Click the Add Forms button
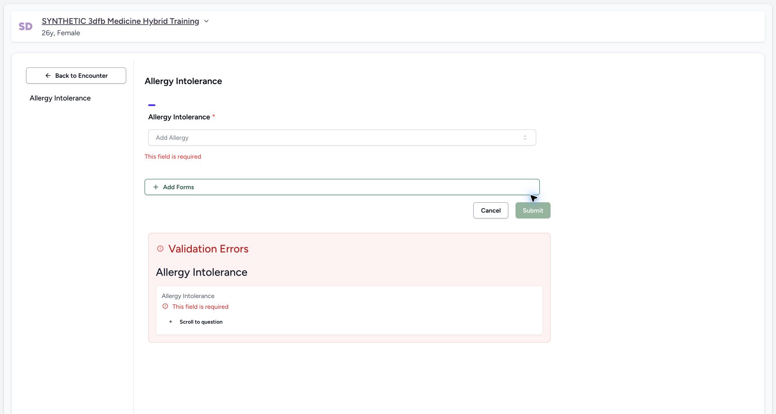 342,187
